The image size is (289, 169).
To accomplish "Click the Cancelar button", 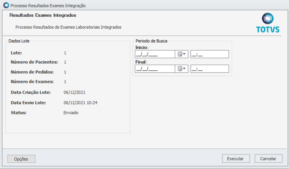I will [269, 159].
